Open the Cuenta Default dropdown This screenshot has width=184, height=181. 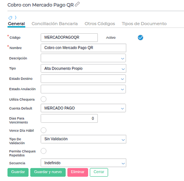83,108
